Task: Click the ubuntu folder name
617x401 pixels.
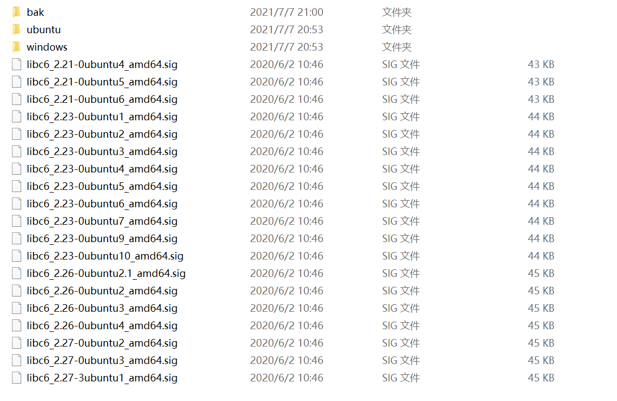Action: (x=43, y=29)
